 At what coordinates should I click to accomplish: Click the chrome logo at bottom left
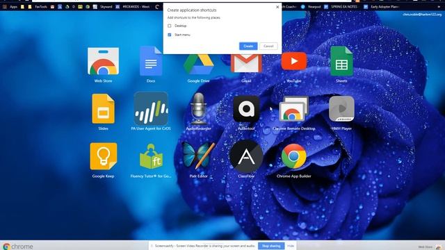coord(17,247)
